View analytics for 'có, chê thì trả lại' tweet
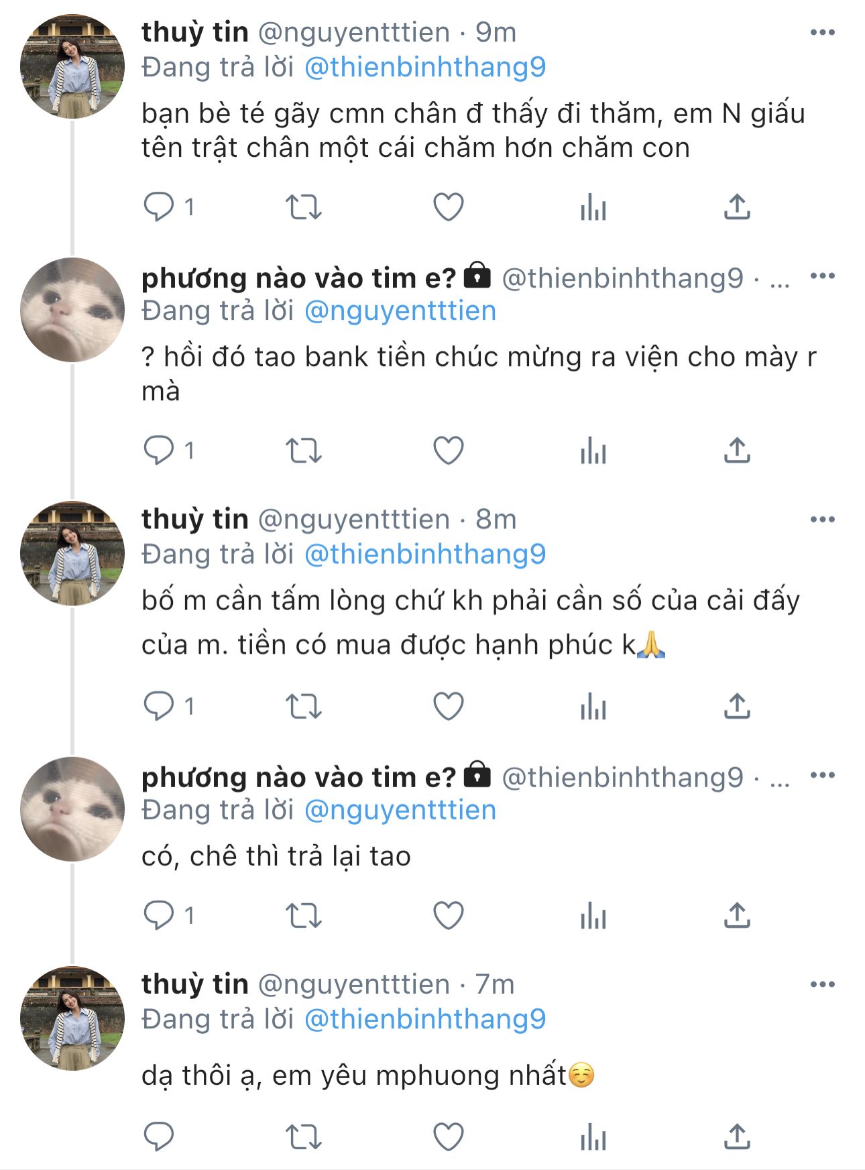The height and width of the screenshot is (1170, 865). 593,915
